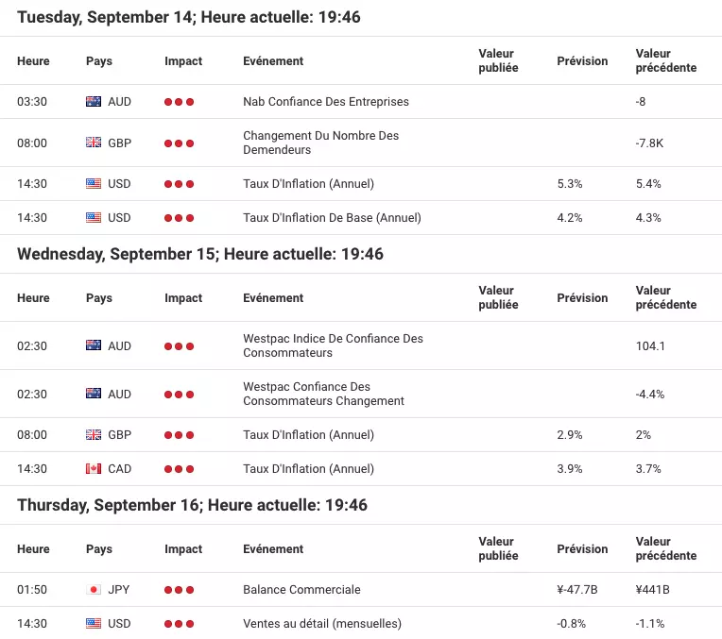Click the Thursday Prévision column header
722x639 pixels.
click(x=582, y=548)
